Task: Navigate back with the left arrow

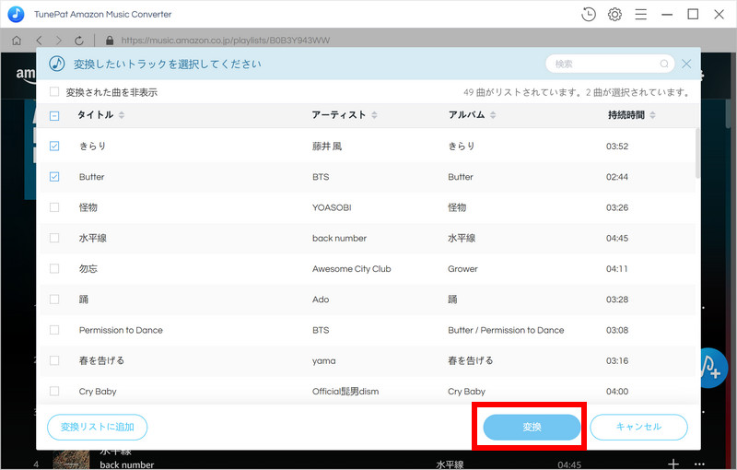Action: (x=39, y=41)
